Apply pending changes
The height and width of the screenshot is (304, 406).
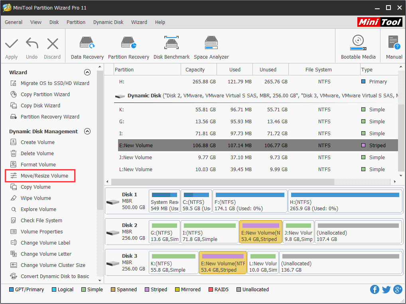point(11,47)
